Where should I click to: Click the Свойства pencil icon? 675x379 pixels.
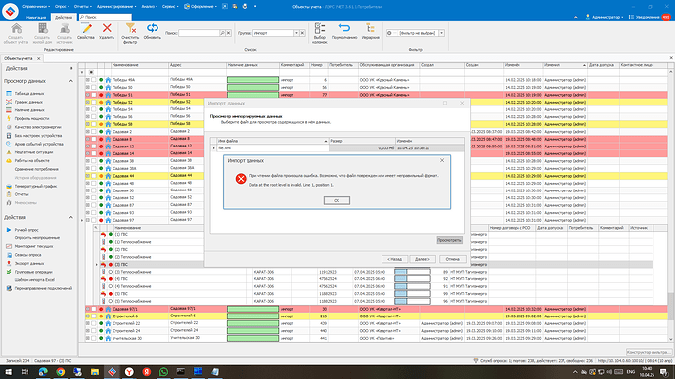click(x=86, y=28)
